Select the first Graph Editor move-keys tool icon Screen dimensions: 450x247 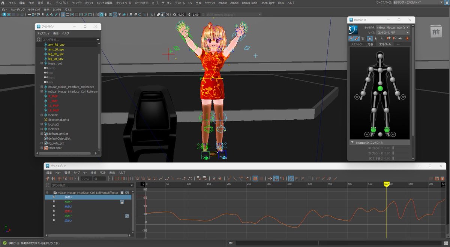coord(48,179)
